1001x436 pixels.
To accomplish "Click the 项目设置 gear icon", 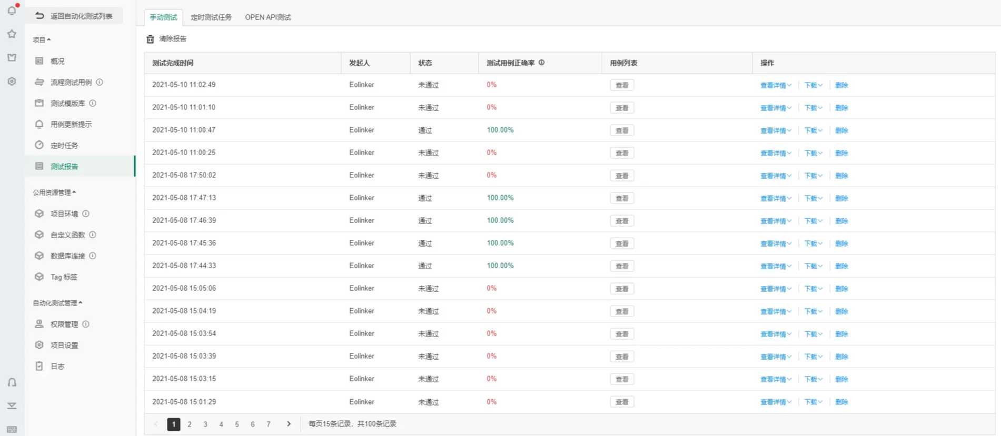I will tap(39, 345).
